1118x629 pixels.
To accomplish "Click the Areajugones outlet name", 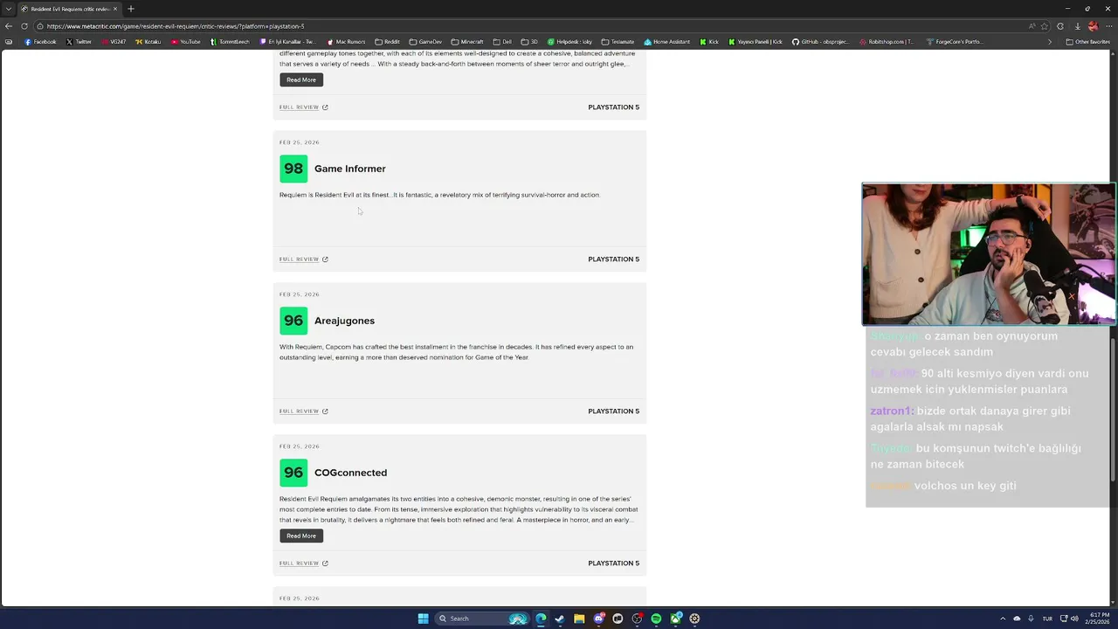I will pyautogui.click(x=344, y=321).
